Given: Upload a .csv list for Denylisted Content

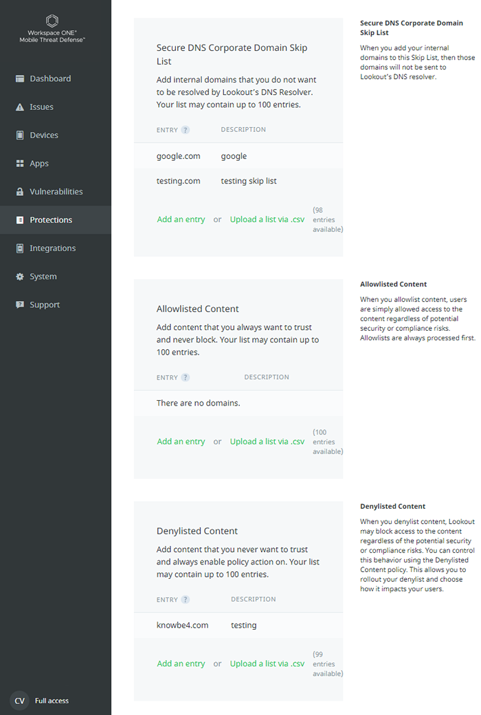Looking at the screenshot, I should click(x=267, y=663).
